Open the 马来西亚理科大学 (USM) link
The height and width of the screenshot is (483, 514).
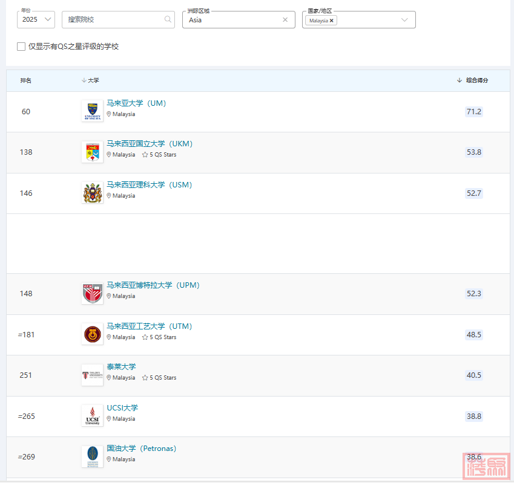(x=150, y=185)
